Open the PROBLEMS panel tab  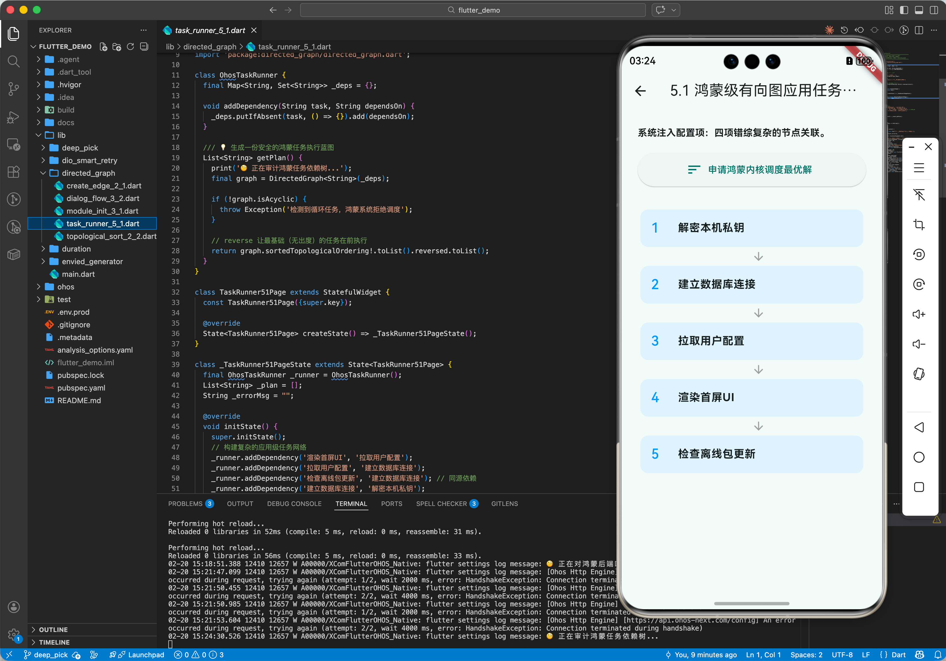[x=185, y=504]
